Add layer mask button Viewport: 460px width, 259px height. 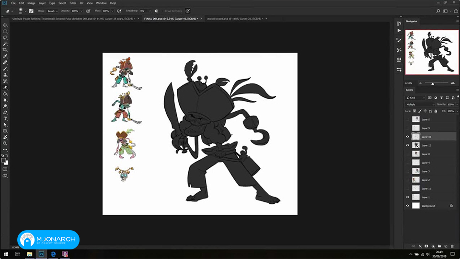426,246
